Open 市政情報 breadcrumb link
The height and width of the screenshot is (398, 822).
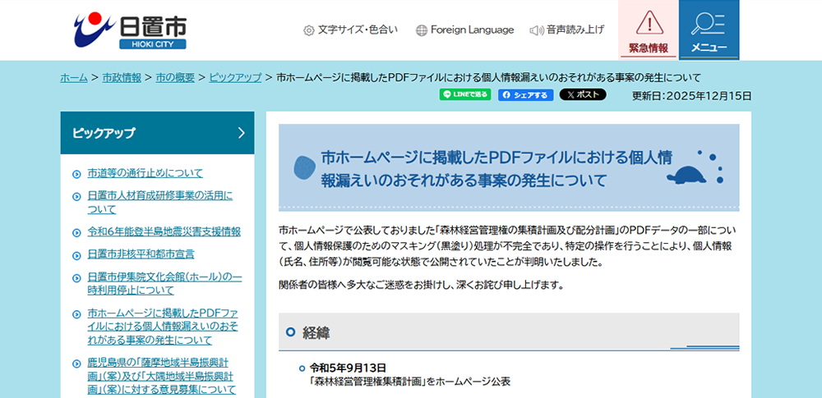[x=122, y=78]
